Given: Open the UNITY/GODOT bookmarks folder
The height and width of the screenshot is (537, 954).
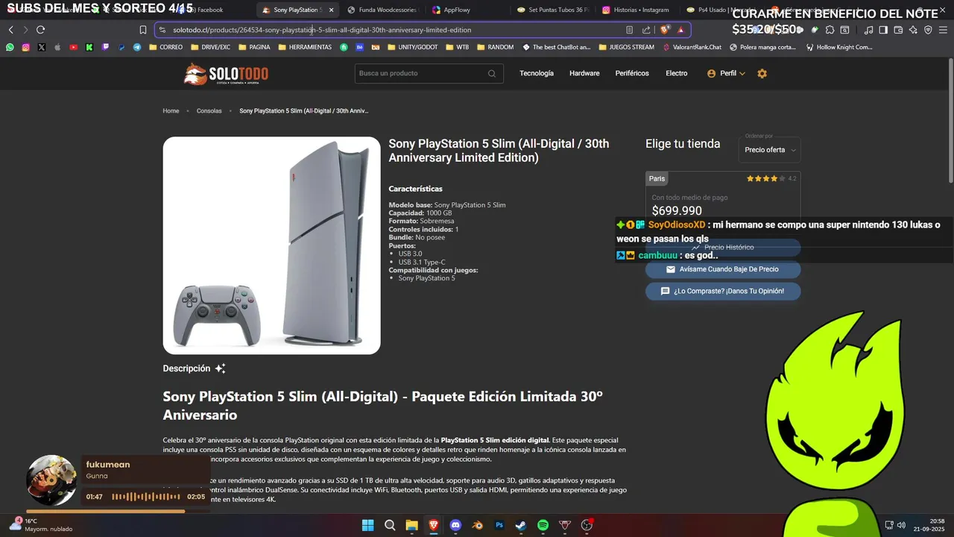Looking at the screenshot, I should pyautogui.click(x=413, y=47).
